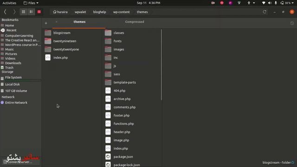Close the themes tab
This screenshot has width=297, height=167.
57,22
